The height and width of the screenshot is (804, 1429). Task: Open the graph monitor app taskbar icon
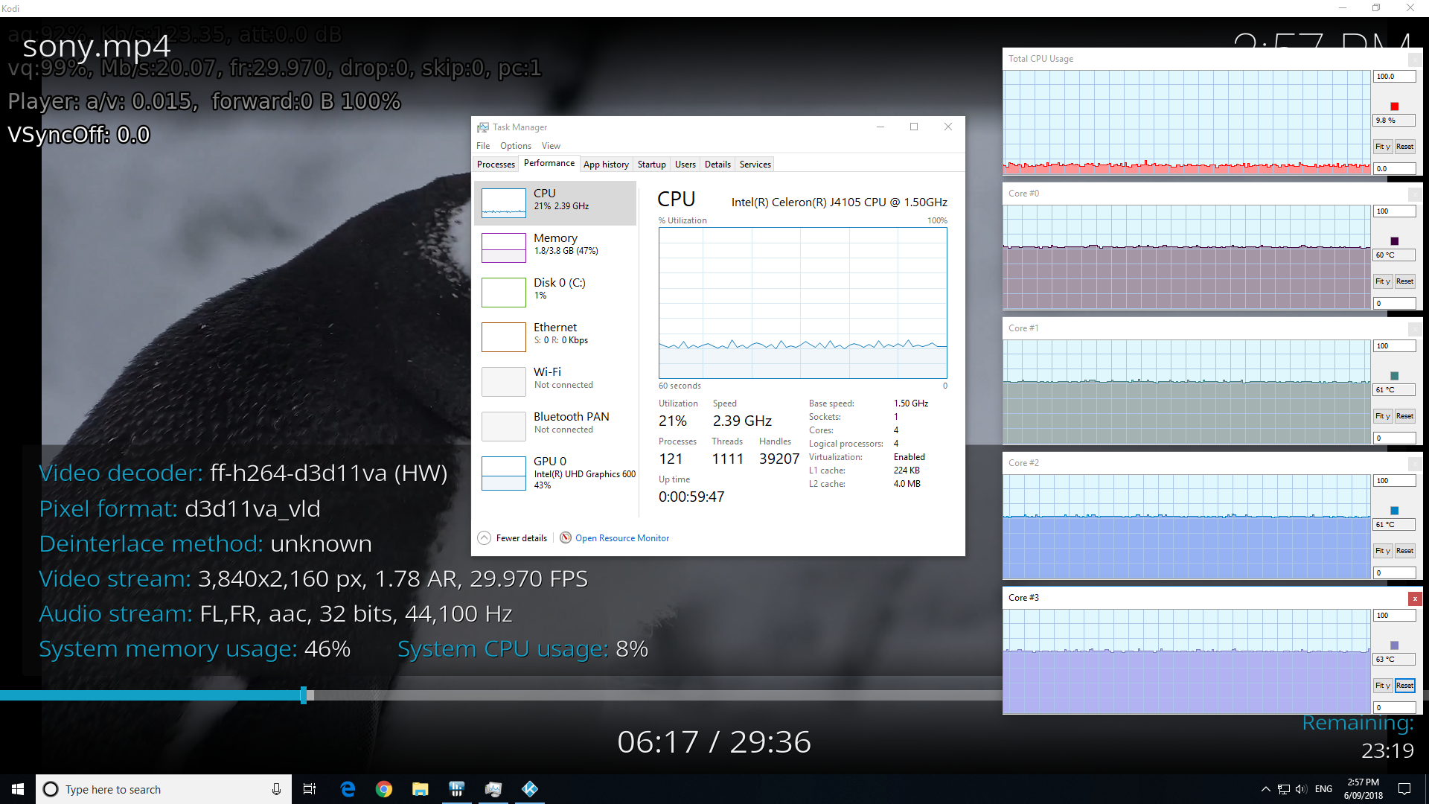pyautogui.click(x=457, y=789)
